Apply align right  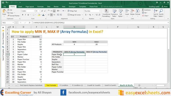54,15
